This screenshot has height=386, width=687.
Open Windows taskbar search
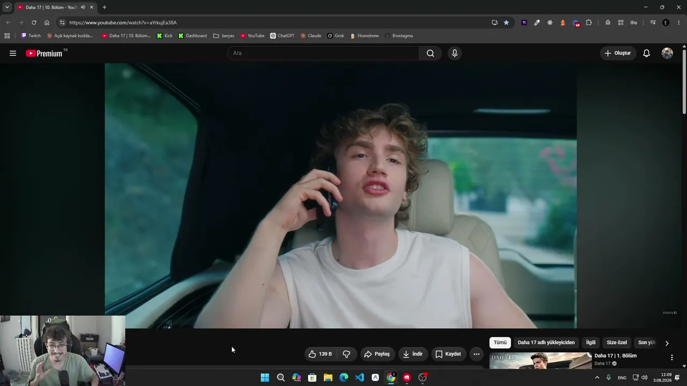281,377
